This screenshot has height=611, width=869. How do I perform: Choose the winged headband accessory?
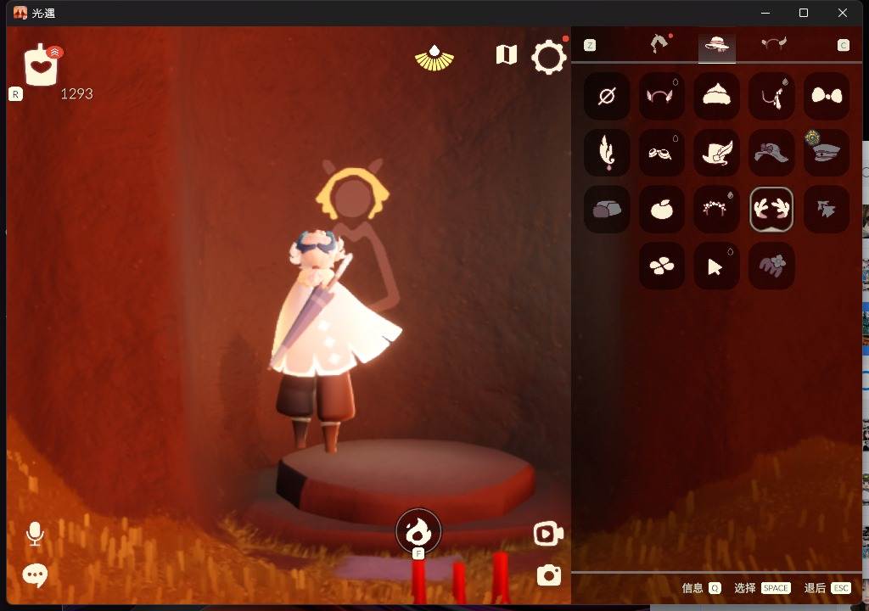(661, 96)
